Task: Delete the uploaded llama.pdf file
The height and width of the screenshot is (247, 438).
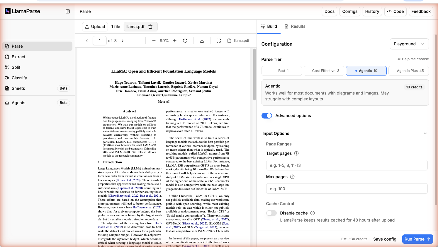Action: point(150,26)
